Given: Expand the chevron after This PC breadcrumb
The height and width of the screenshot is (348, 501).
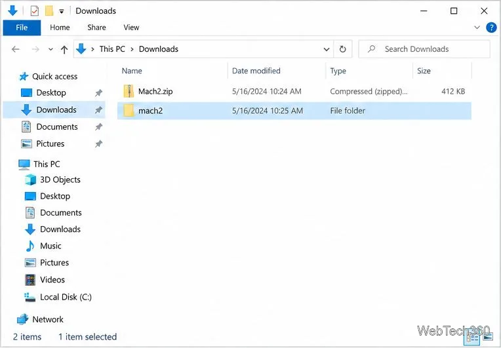Looking at the screenshot, I should [x=132, y=49].
